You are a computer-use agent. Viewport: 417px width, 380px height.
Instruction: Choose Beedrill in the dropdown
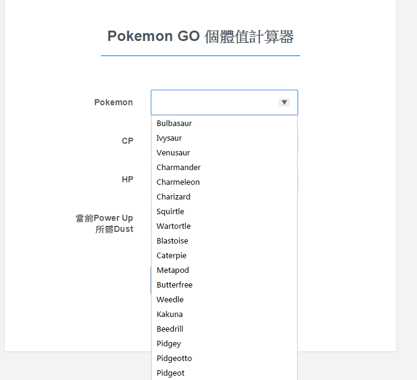170,329
